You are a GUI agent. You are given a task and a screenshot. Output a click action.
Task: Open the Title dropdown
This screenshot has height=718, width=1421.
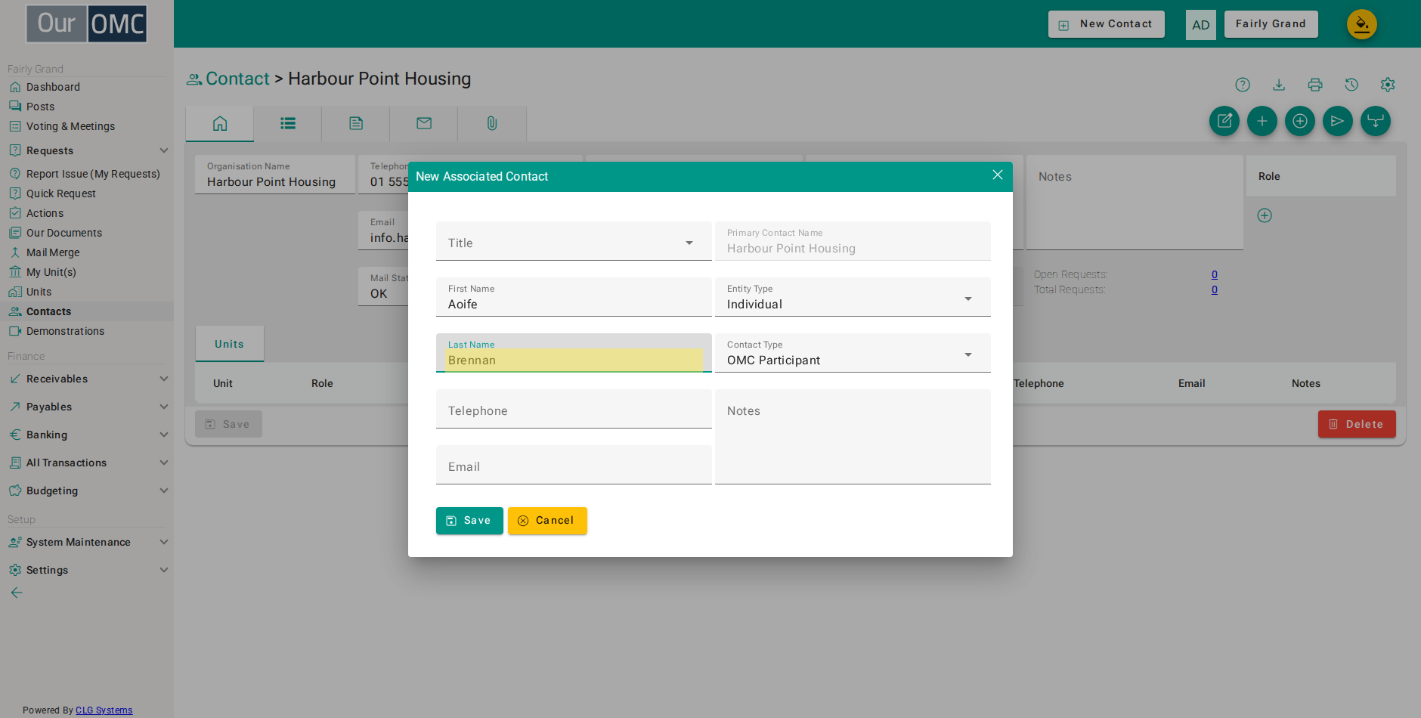[x=574, y=241]
